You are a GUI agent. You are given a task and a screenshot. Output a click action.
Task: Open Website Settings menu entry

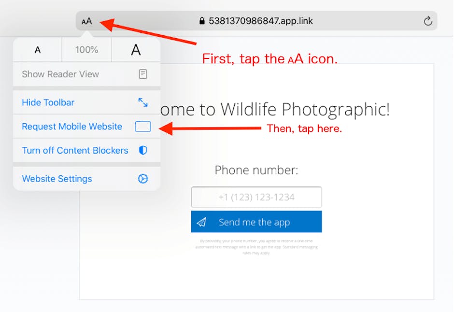click(x=57, y=179)
